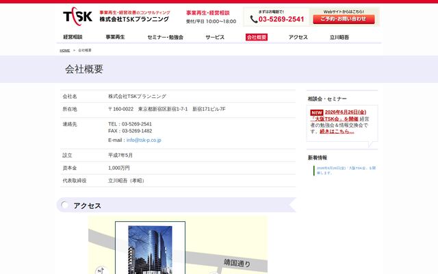This screenshot has height=274, width=438.
Task: Select the highlighted 会社概要 menu item
Action: (x=257, y=37)
